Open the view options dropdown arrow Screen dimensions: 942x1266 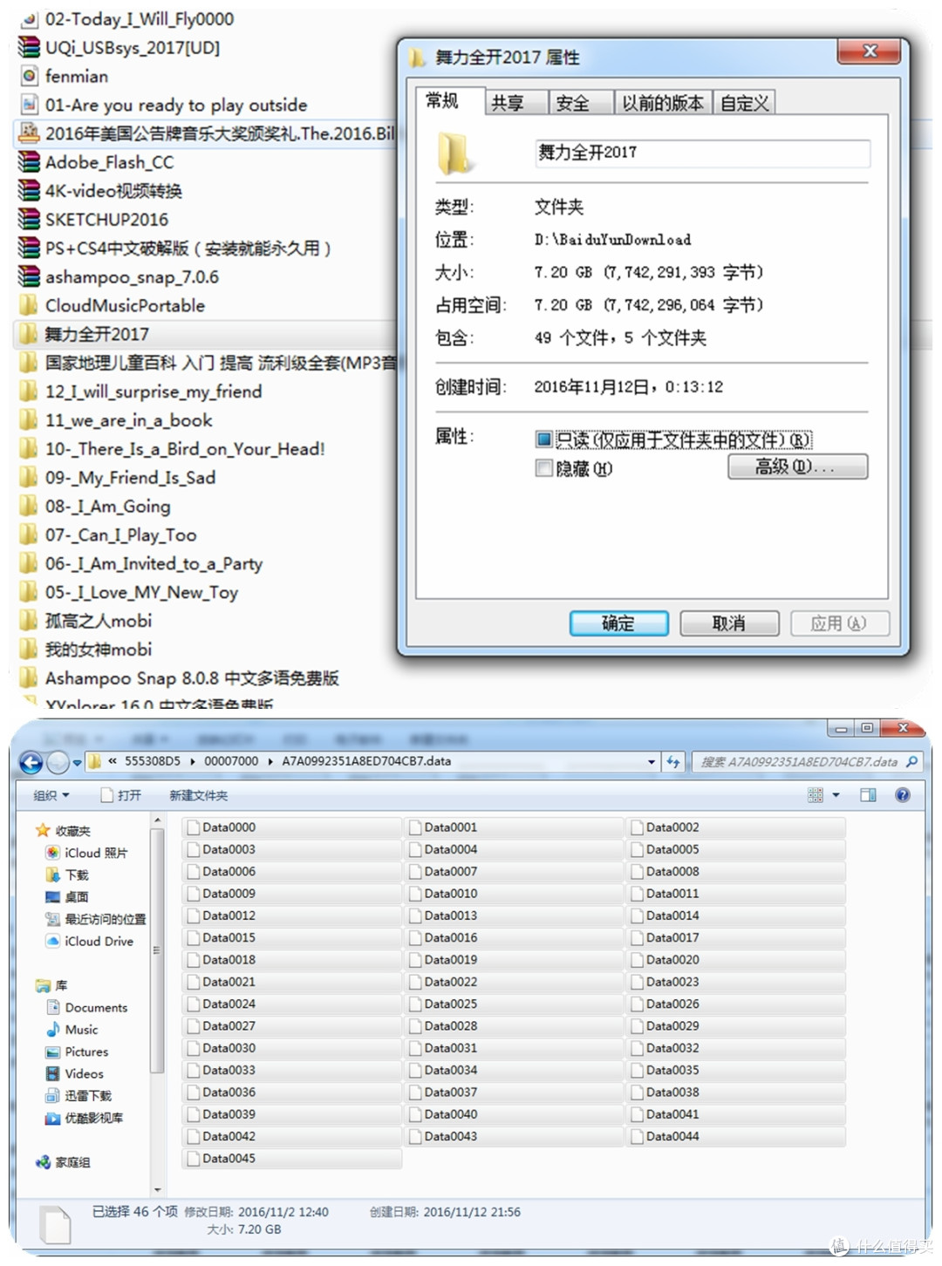pyautogui.click(x=836, y=795)
